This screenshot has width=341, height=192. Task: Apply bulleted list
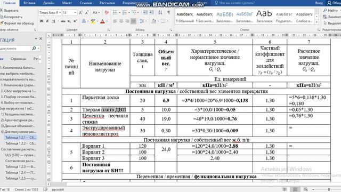[115, 13]
